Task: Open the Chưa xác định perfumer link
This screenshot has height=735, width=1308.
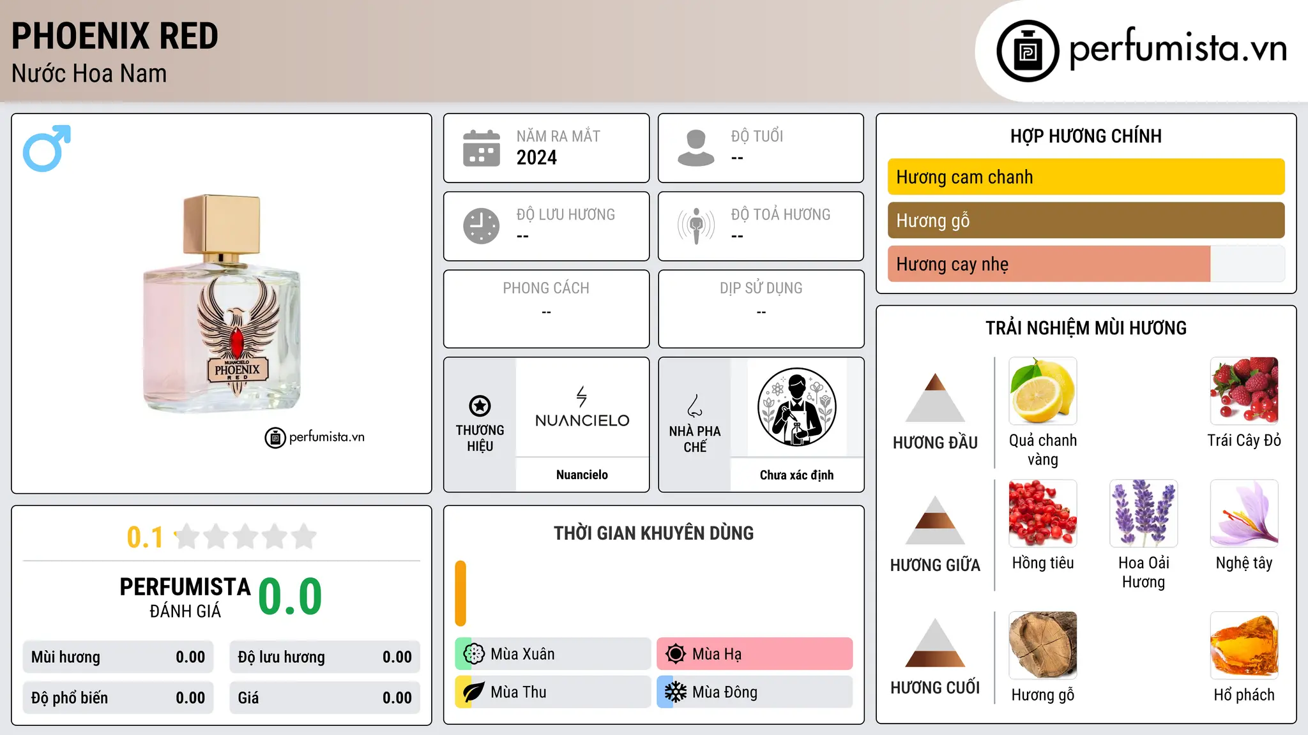Action: tap(796, 475)
